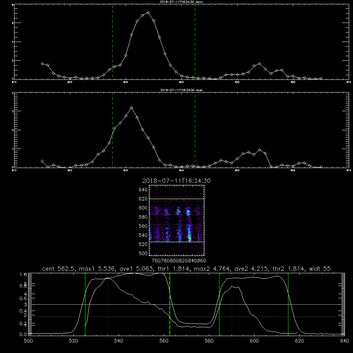Open the colored spectral image thumbnail

pyautogui.click(x=177, y=220)
